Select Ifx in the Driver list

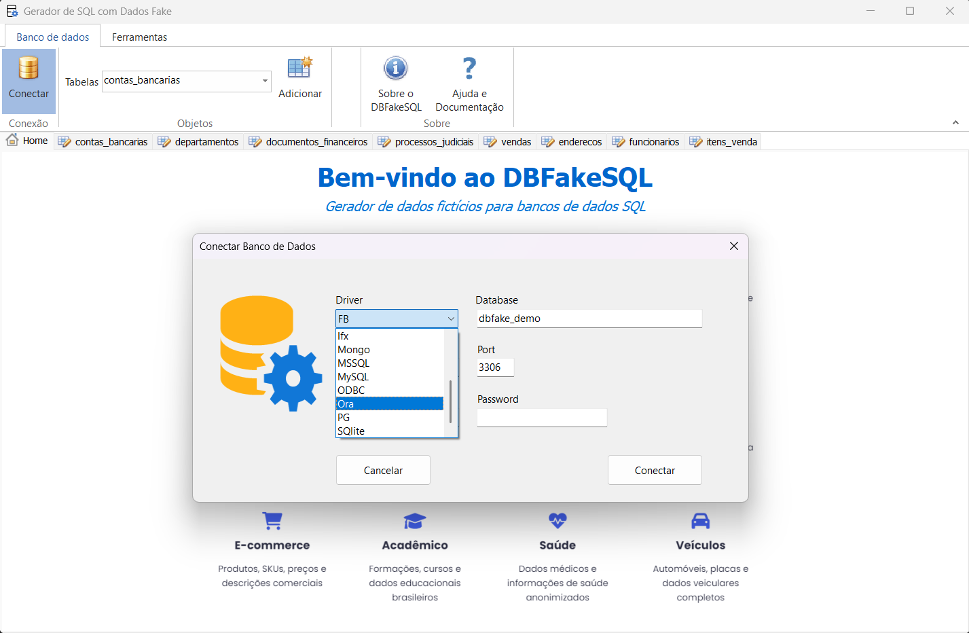(x=390, y=336)
